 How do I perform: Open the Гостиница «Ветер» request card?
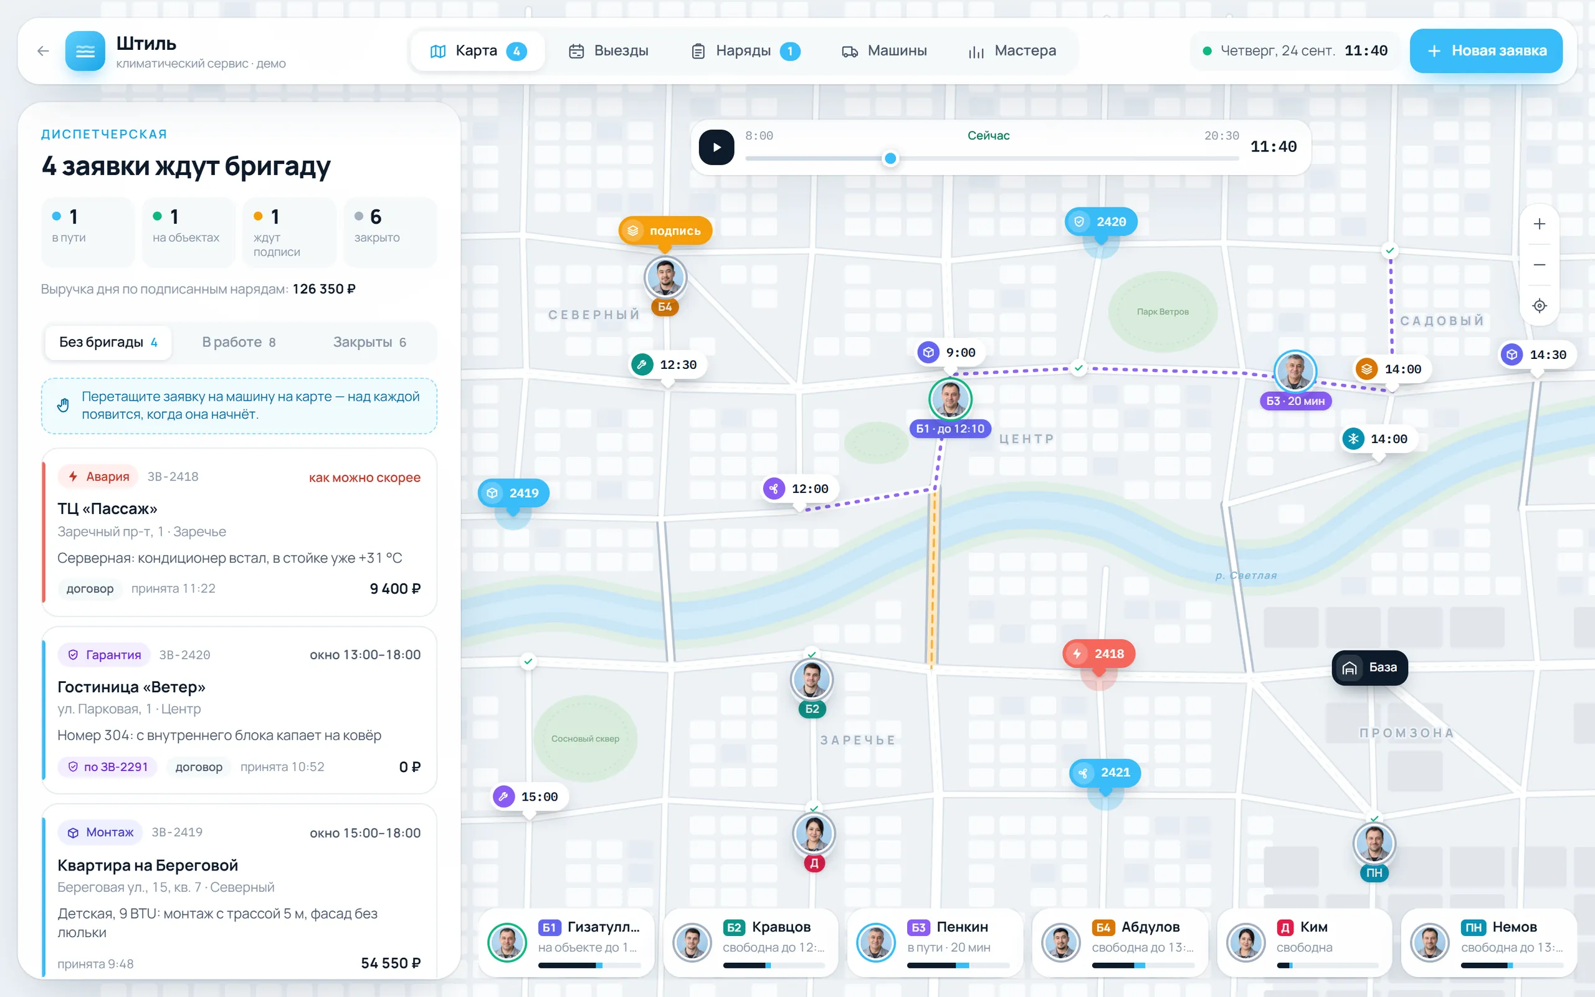pyautogui.click(x=239, y=710)
